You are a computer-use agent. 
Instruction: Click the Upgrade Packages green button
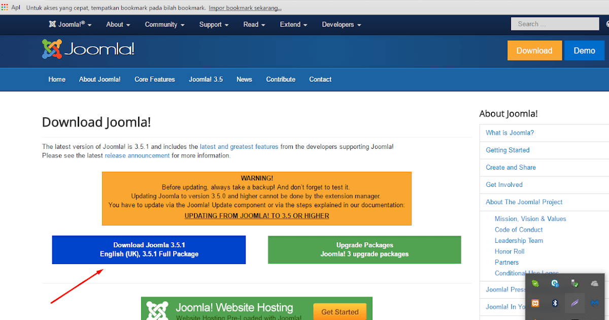[x=364, y=249]
